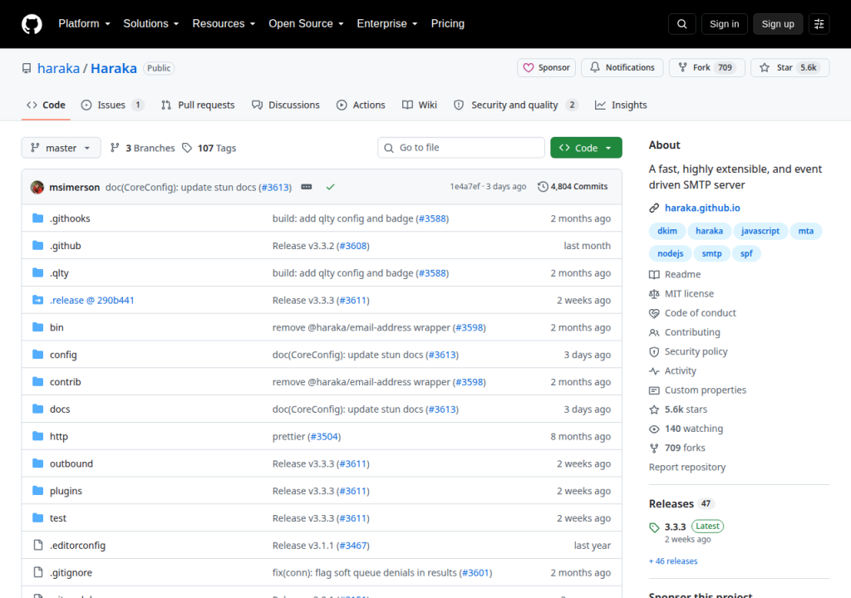Click the repository icon before haraka

coord(27,68)
